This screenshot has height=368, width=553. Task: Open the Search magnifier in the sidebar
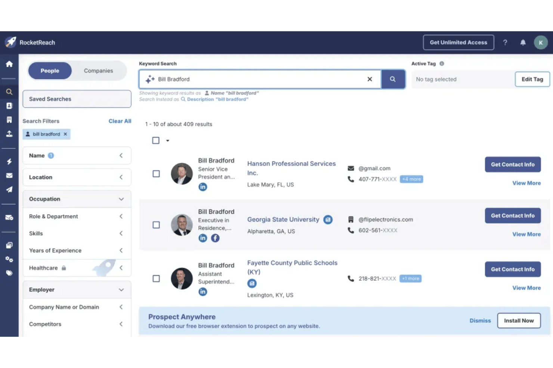(x=9, y=92)
